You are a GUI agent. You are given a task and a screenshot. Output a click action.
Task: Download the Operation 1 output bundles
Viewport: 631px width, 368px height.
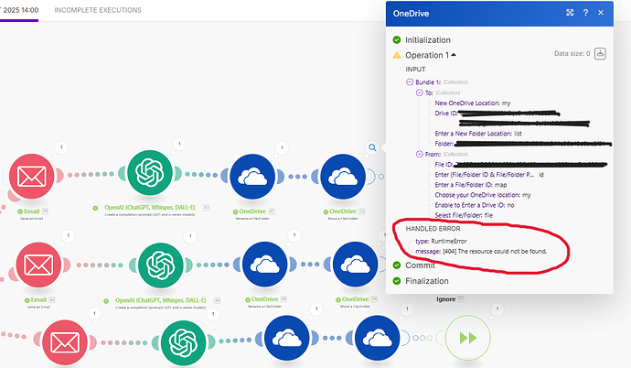[x=600, y=53]
